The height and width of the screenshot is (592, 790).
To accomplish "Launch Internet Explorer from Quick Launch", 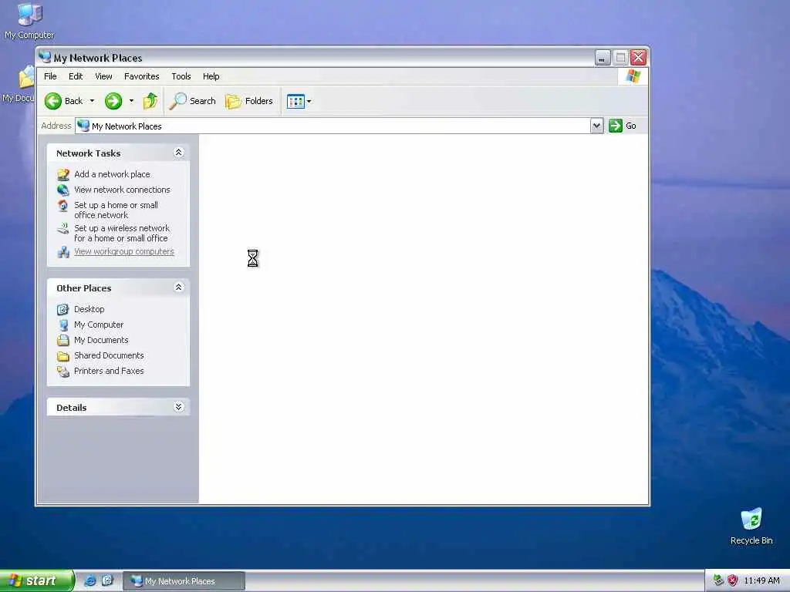I will click(x=90, y=581).
